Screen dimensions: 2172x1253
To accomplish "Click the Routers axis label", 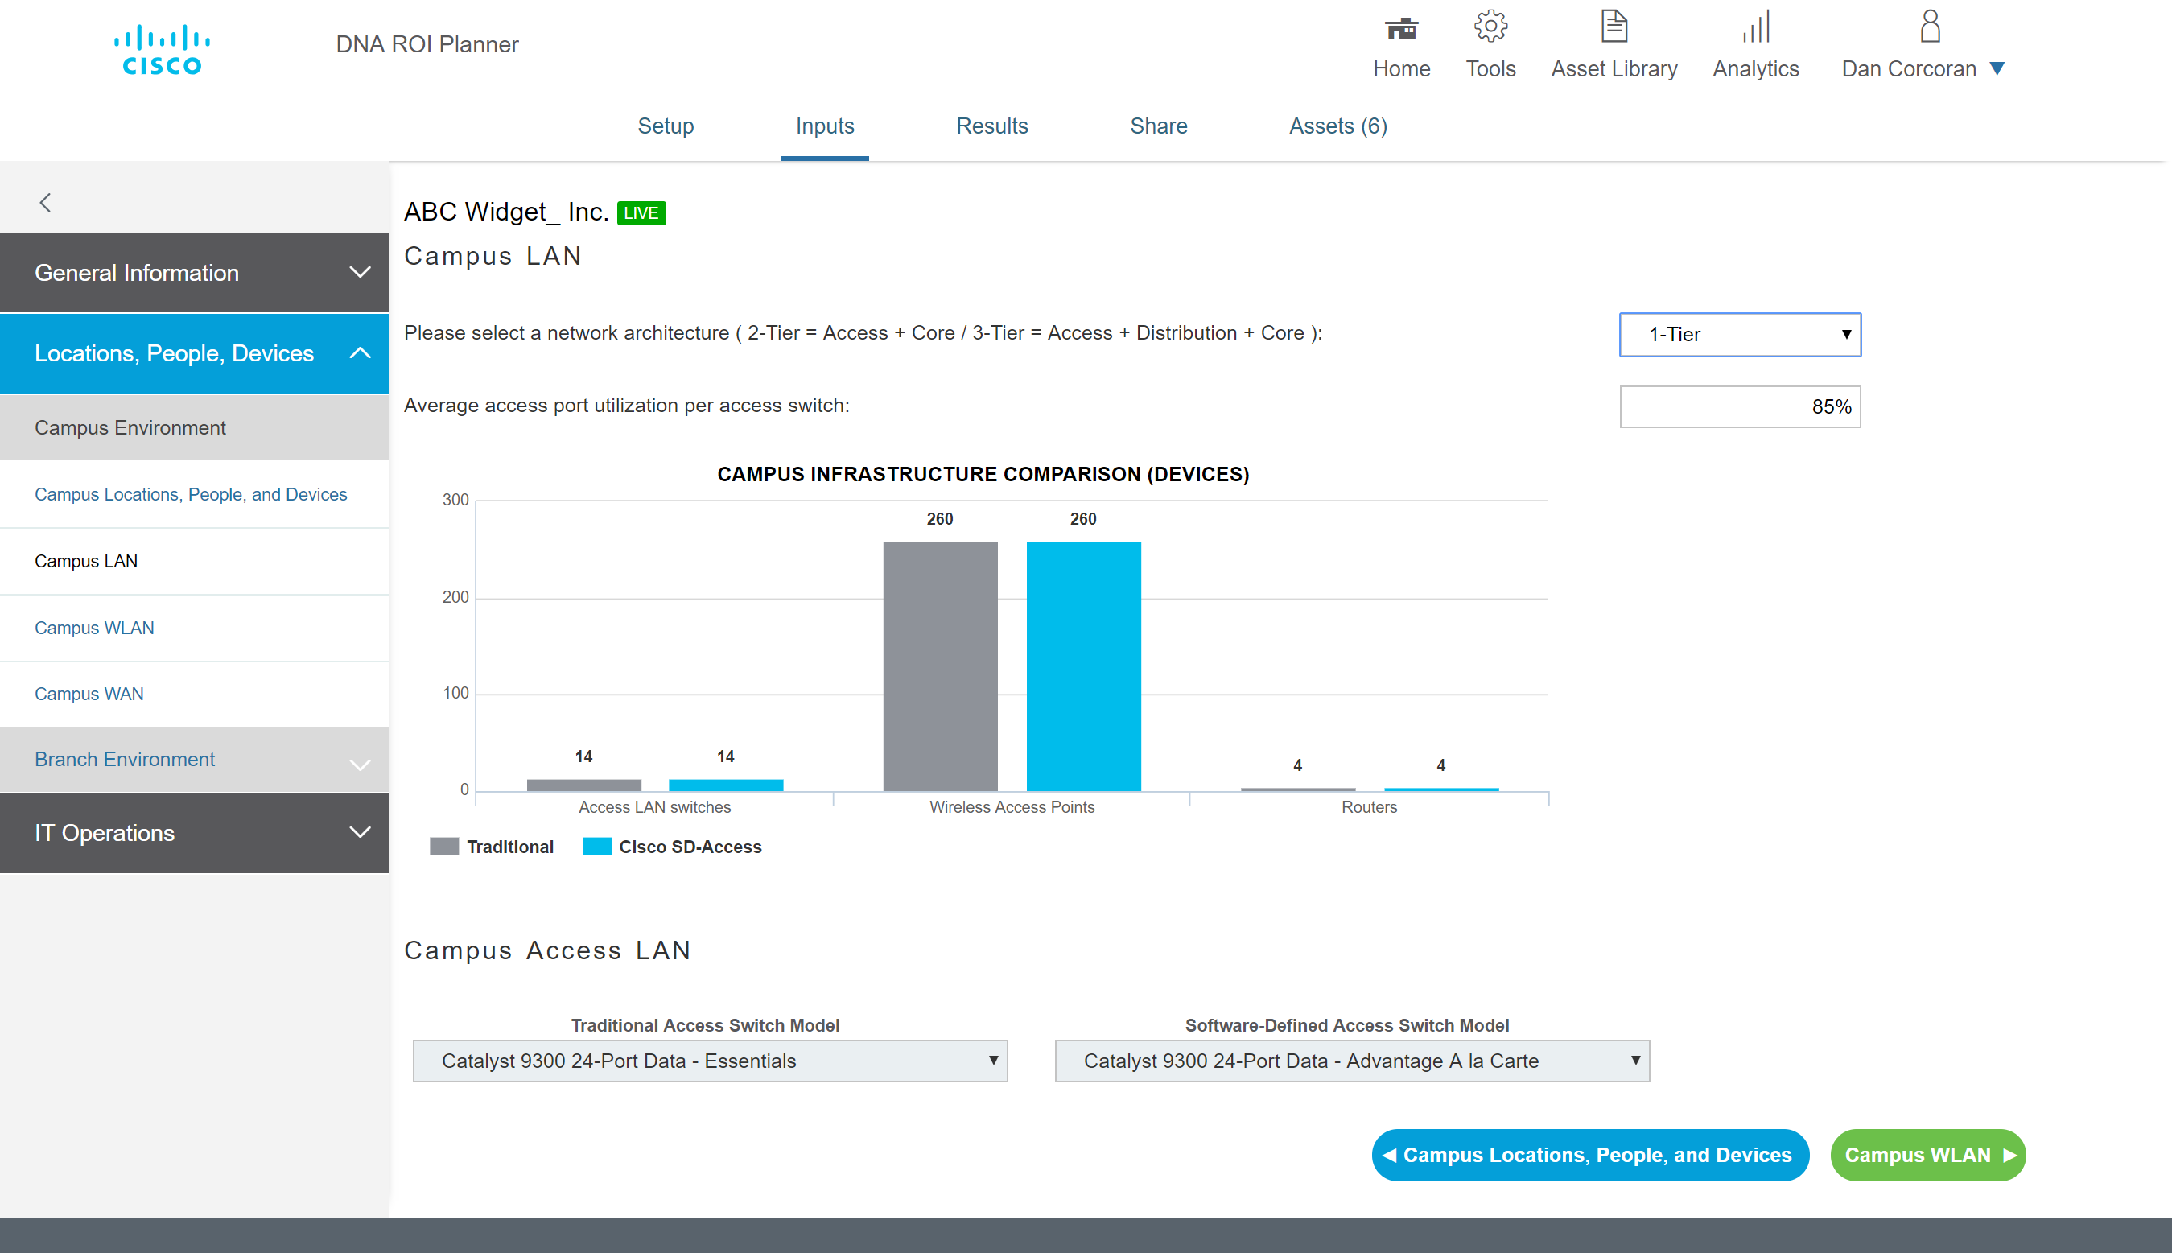I will [x=1369, y=807].
